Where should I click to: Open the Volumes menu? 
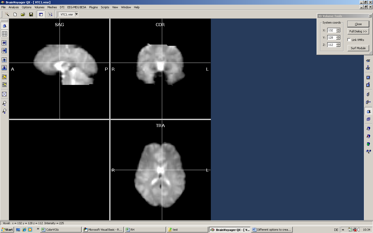39,7
